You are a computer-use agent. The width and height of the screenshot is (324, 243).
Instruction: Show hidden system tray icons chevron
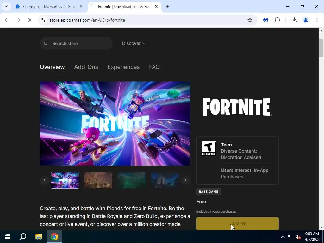tap(283, 237)
